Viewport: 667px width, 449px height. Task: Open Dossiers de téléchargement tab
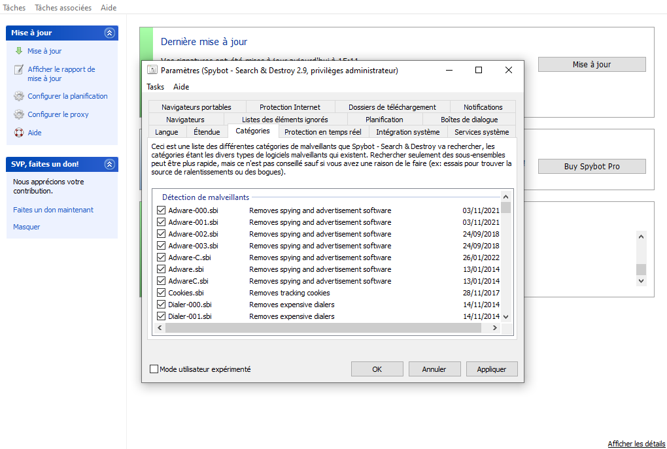(392, 107)
